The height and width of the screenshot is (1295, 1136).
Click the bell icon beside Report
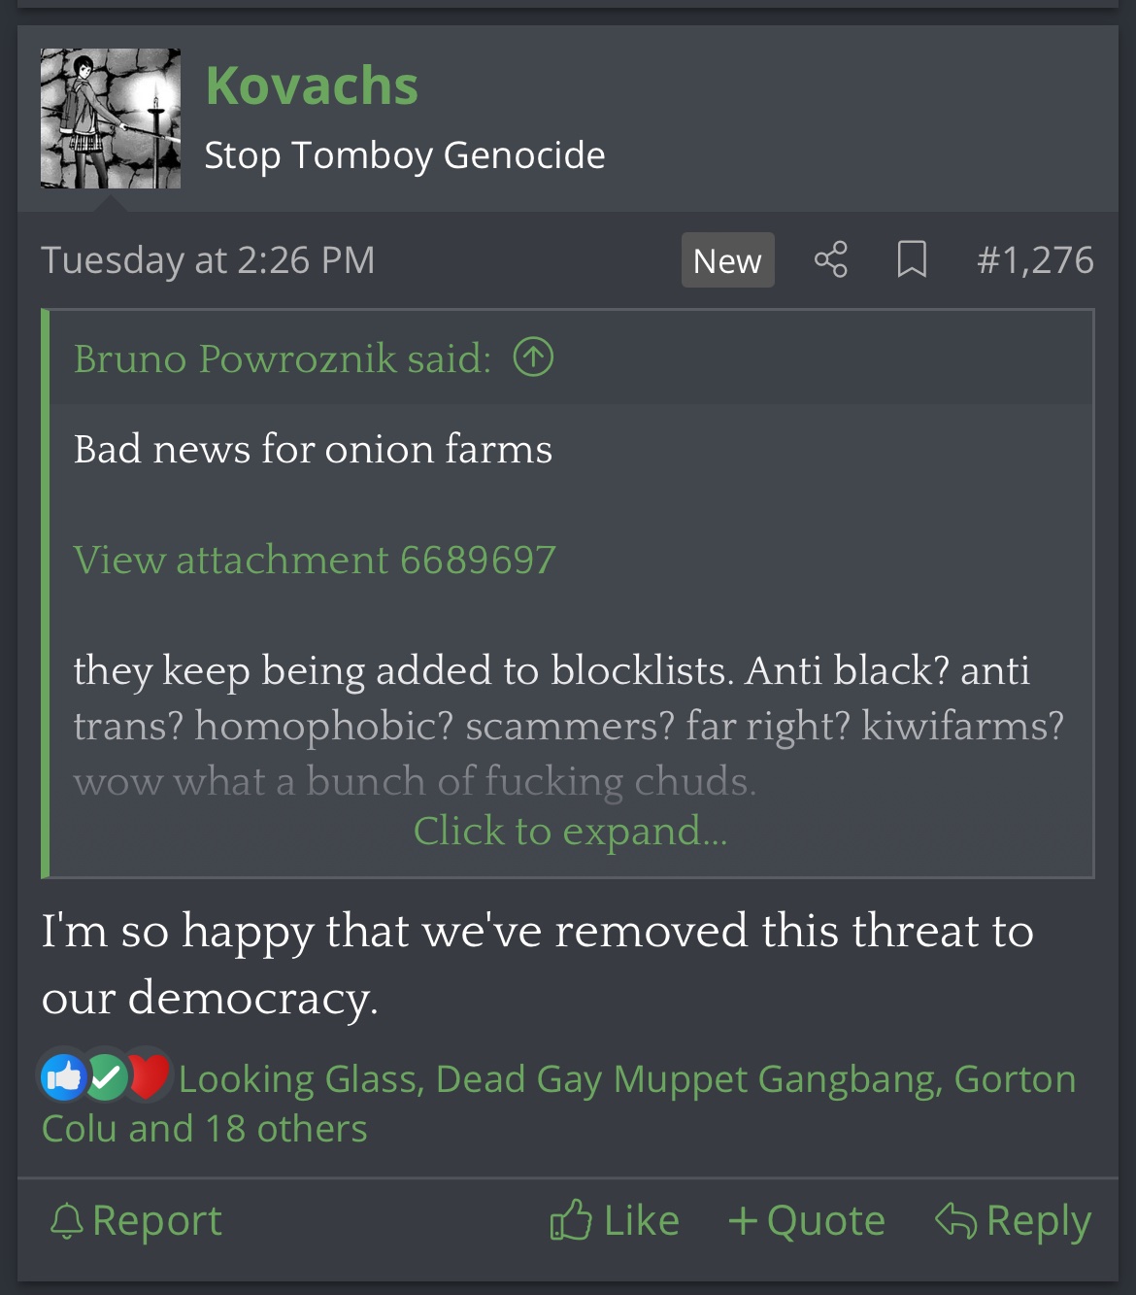(66, 1221)
